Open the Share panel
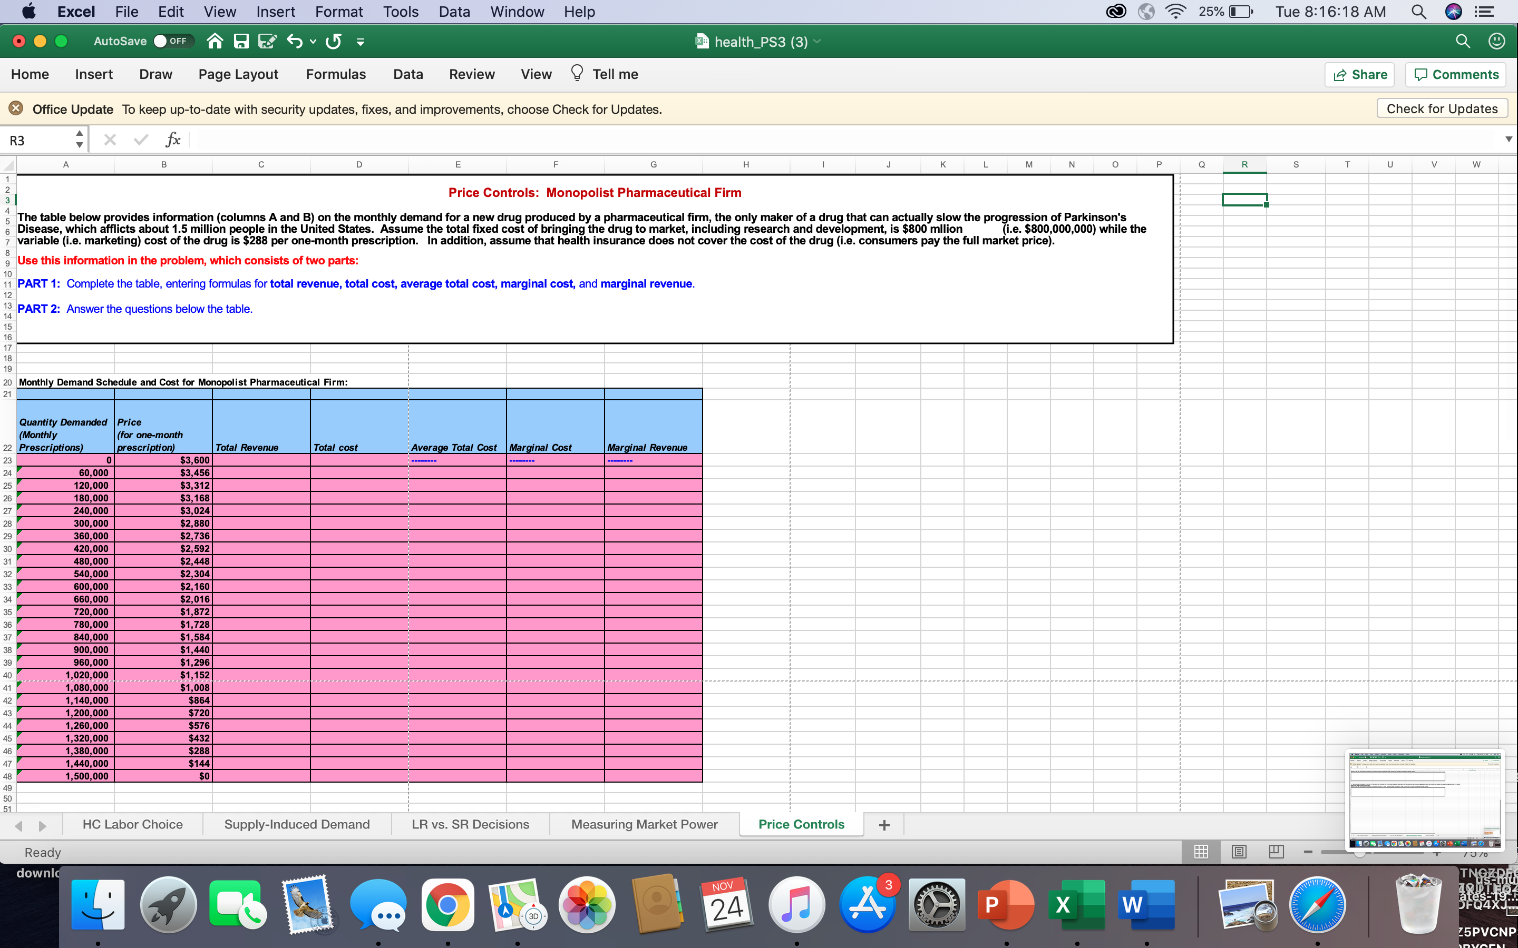The width and height of the screenshot is (1518, 948). coord(1360,74)
